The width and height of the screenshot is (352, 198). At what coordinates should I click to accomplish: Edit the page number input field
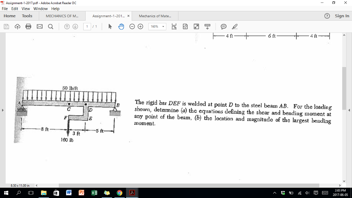click(x=87, y=26)
